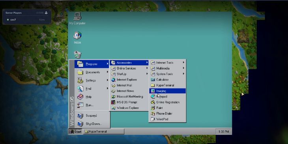This screenshot has height=144, width=288.
Task: Click the Imaging icon in Accessories
Action: pos(153,91)
